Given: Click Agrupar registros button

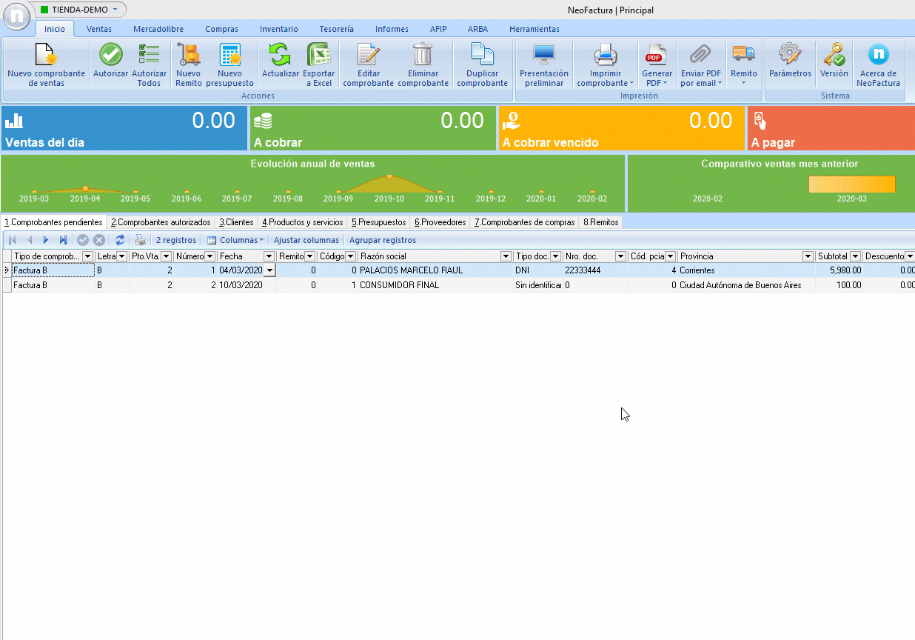Looking at the screenshot, I should [382, 240].
